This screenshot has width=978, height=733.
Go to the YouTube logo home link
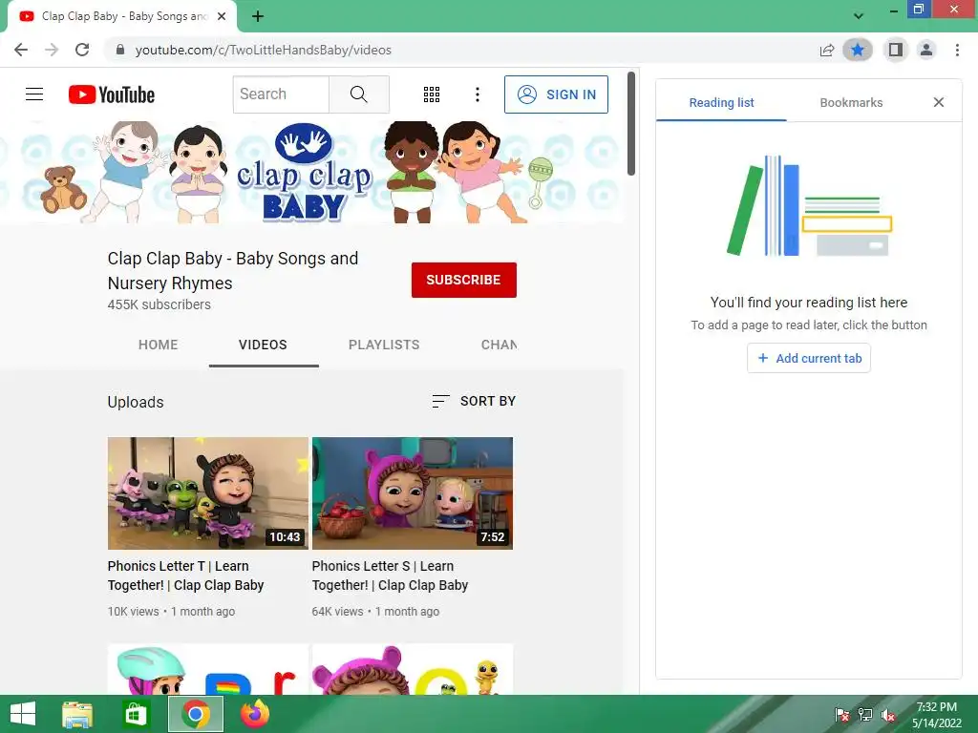coord(112,94)
